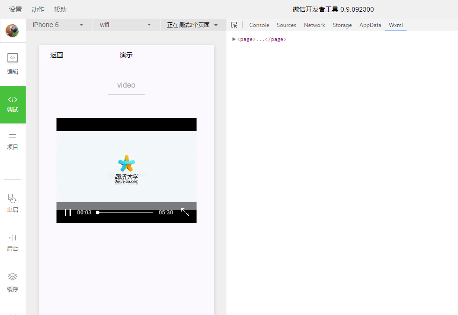Viewport: 458px width, 315px height.
Task: Open the 帮助 menu
Action: [x=60, y=9]
